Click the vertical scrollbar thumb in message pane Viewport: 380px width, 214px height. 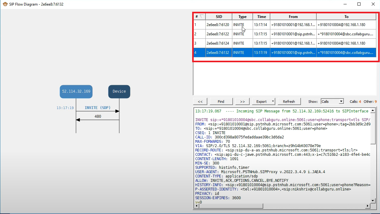373,129
